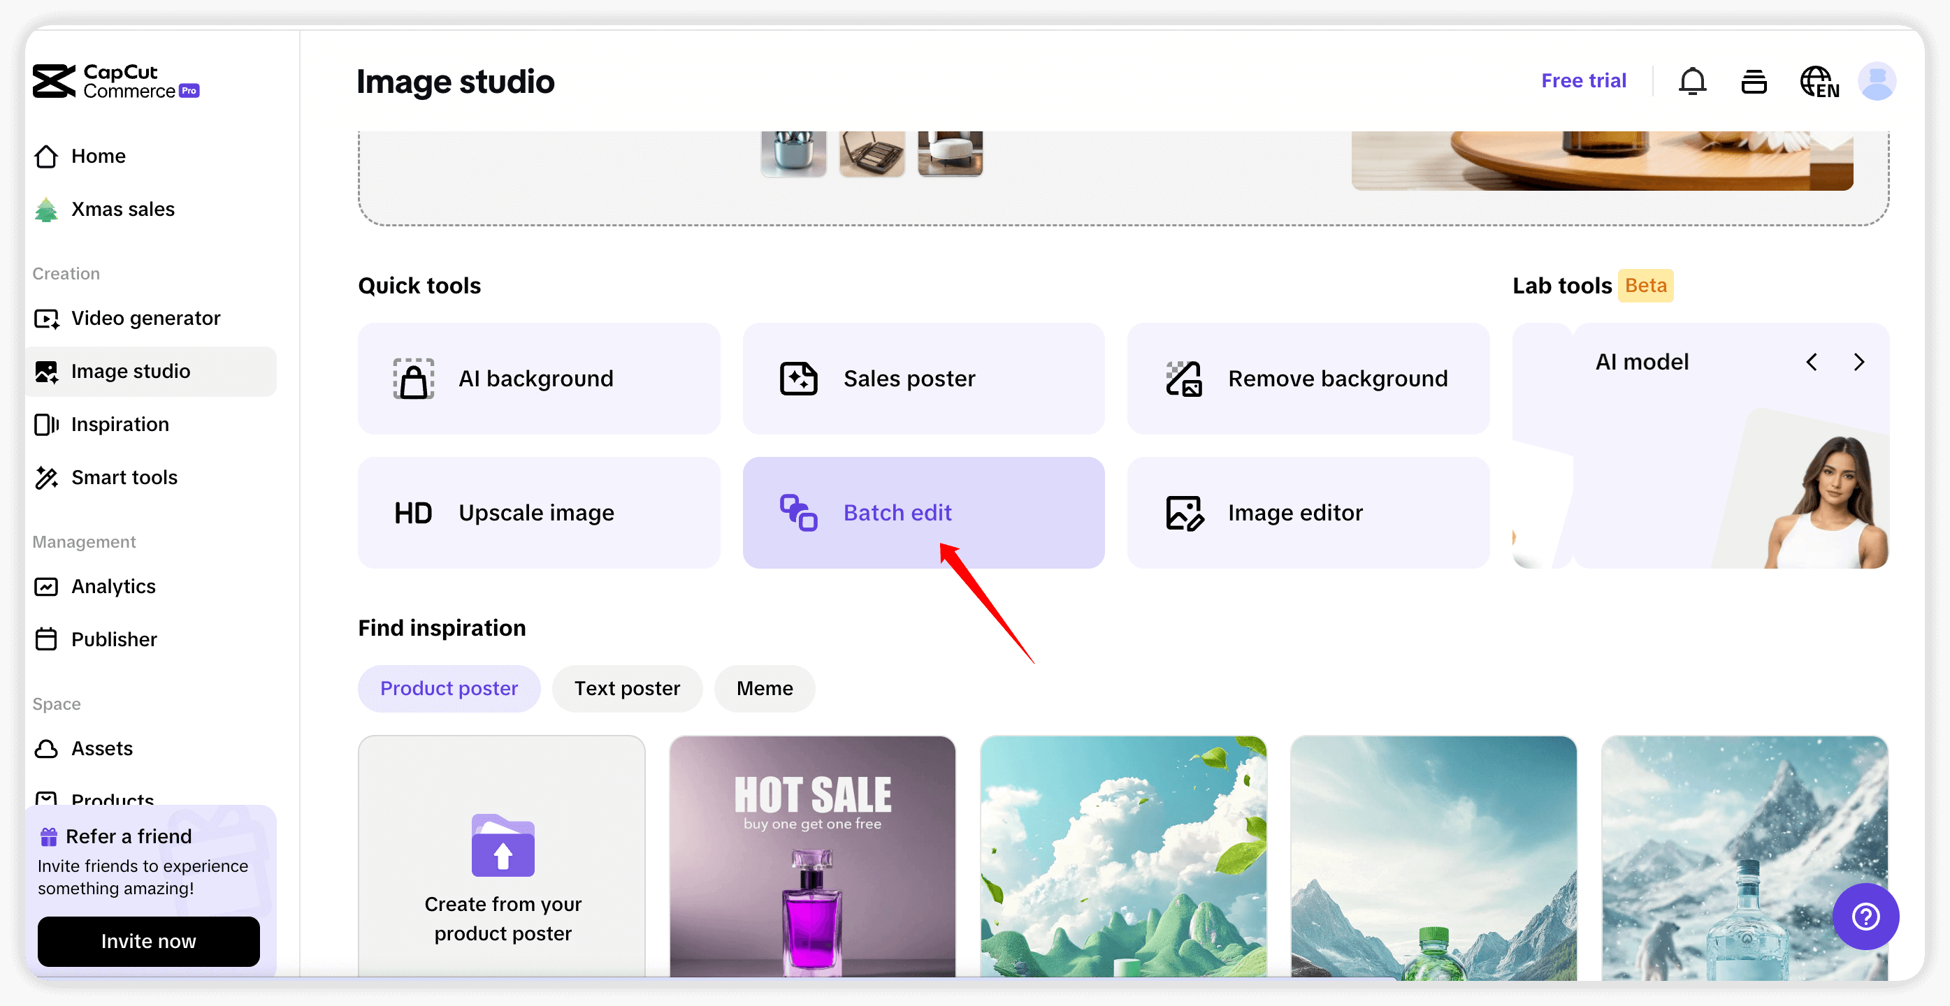Select the earbuds sample thumbnail
Image resolution: width=1950 pixels, height=1006 pixels.
(793, 154)
